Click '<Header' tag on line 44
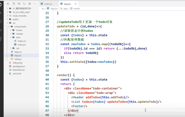Screen dimensions: 185x117 pos(77,97)
